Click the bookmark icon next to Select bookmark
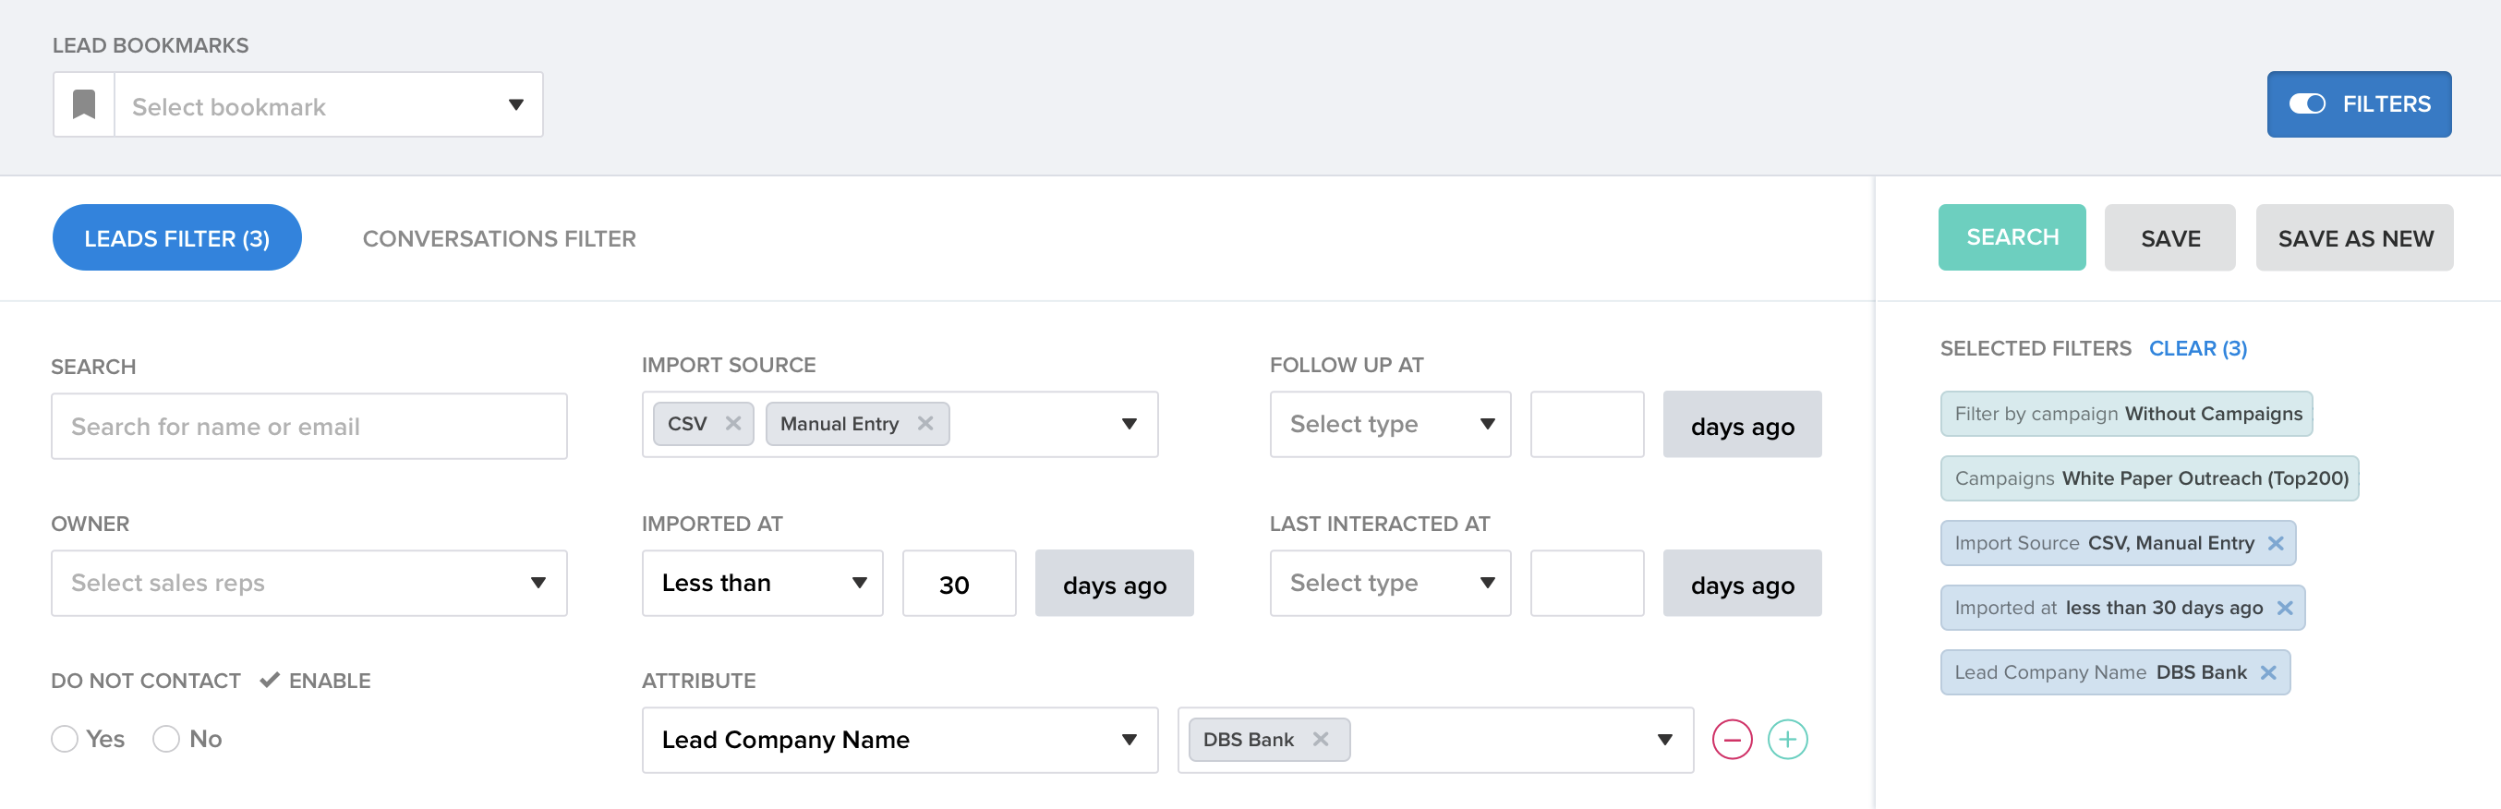Viewport: 2501px width, 809px height. pyautogui.click(x=84, y=105)
